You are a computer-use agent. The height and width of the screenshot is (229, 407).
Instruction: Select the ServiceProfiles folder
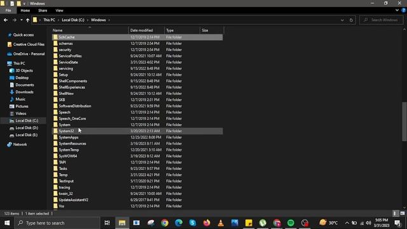[137, 56]
